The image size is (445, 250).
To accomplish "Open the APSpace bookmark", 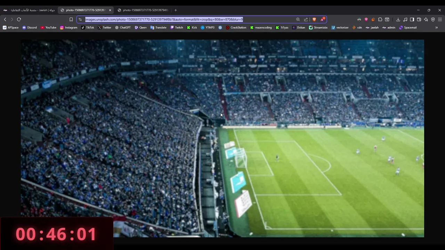I will (x=11, y=27).
